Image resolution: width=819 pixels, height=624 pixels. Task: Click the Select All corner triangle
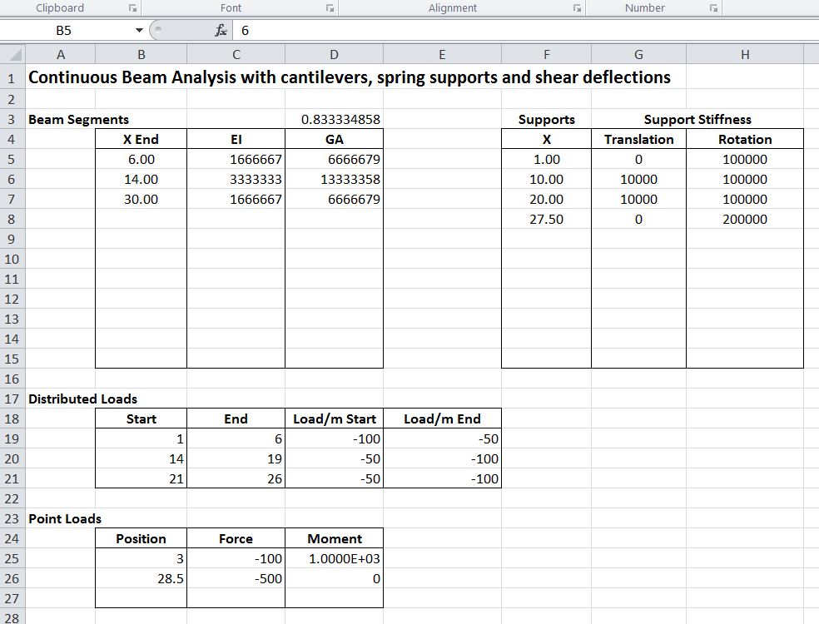[x=13, y=55]
